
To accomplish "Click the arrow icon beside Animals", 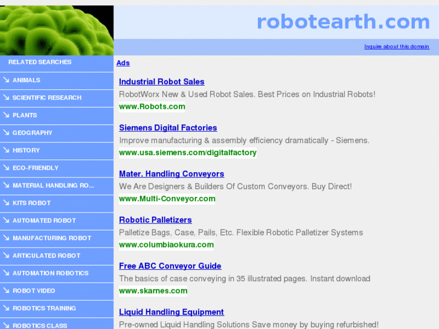I will click(6, 80).
